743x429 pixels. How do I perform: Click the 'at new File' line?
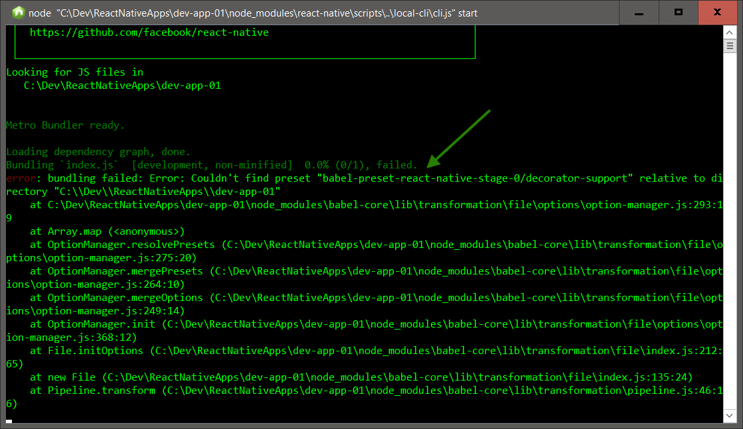click(361, 377)
